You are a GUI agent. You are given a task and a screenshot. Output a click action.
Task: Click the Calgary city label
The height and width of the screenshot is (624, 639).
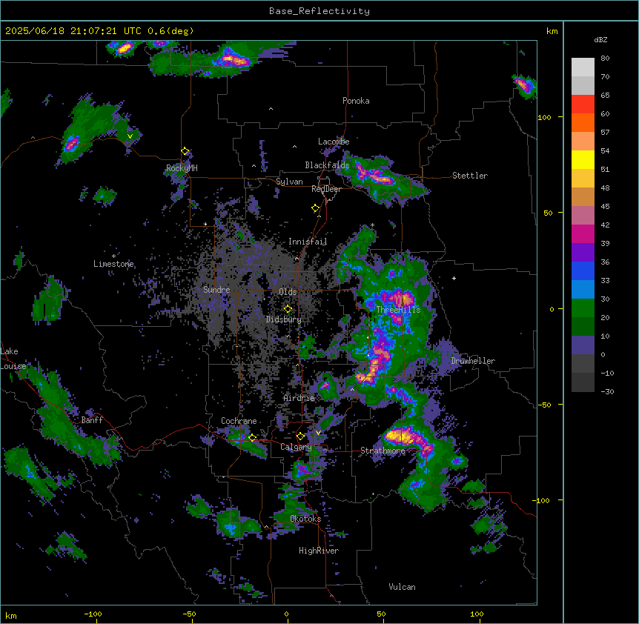tap(296, 447)
